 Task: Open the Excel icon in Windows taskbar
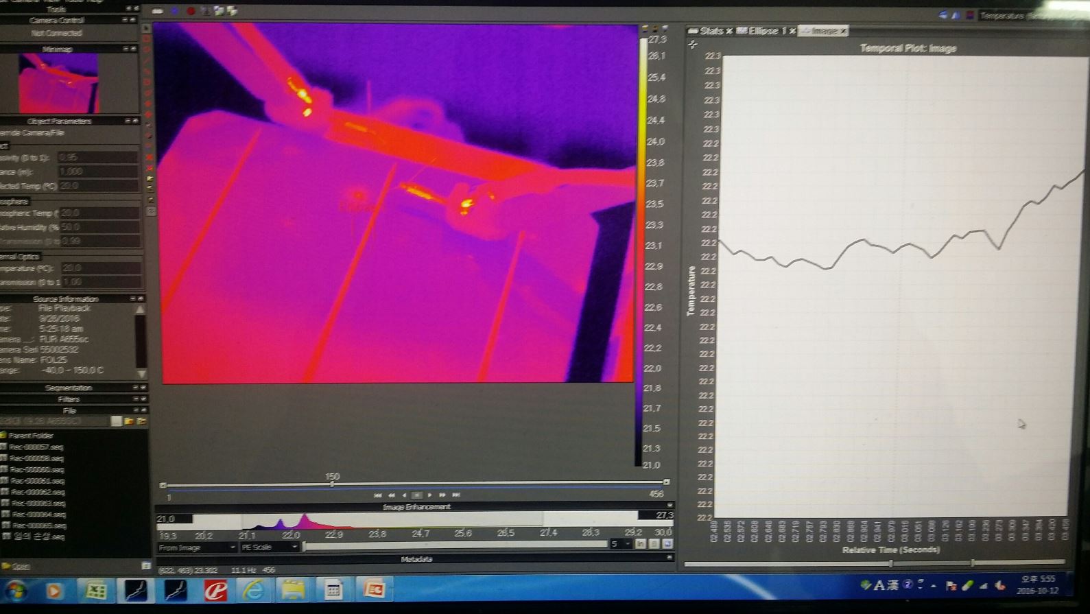coord(95,590)
